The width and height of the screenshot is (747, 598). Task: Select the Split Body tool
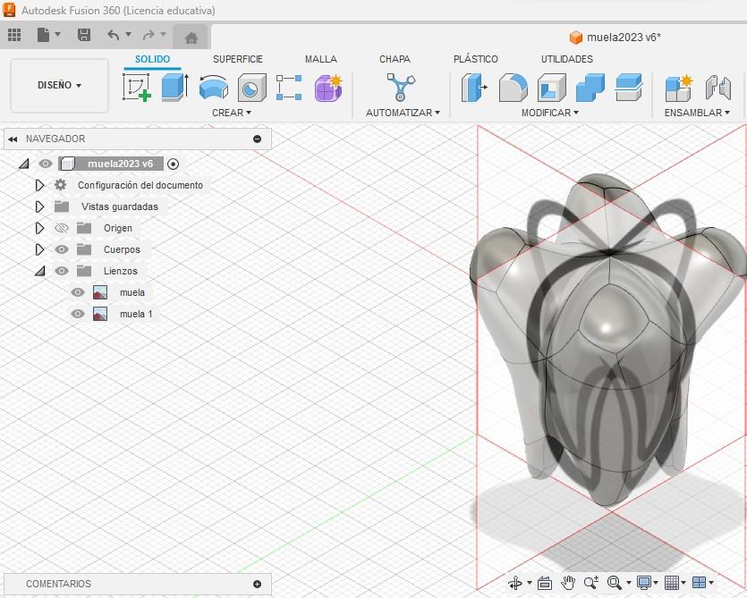[629, 87]
